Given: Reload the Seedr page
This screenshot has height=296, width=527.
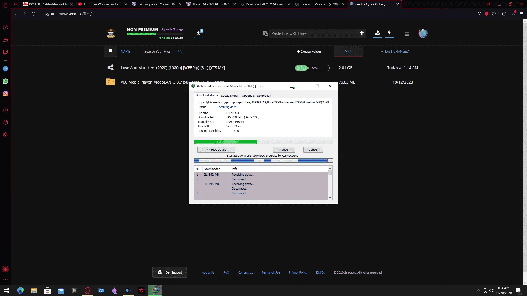Looking at the screenshot, I should point(33,14).
